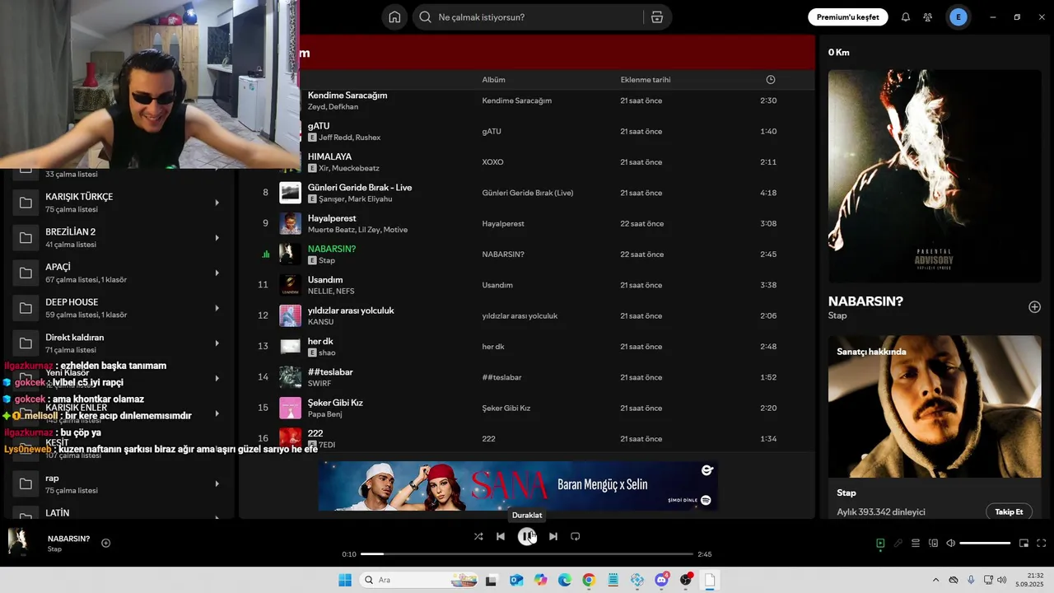
Task: Open Friend Activity people icon
Action: pyautogui.click(x=928, y=17)
